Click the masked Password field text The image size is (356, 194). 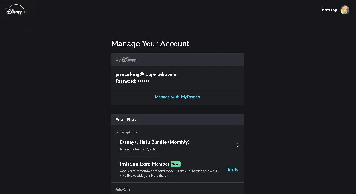tap(132, 81)
